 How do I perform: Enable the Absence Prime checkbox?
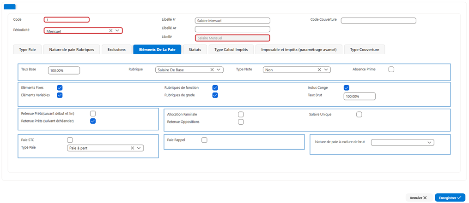click(391, 69)
